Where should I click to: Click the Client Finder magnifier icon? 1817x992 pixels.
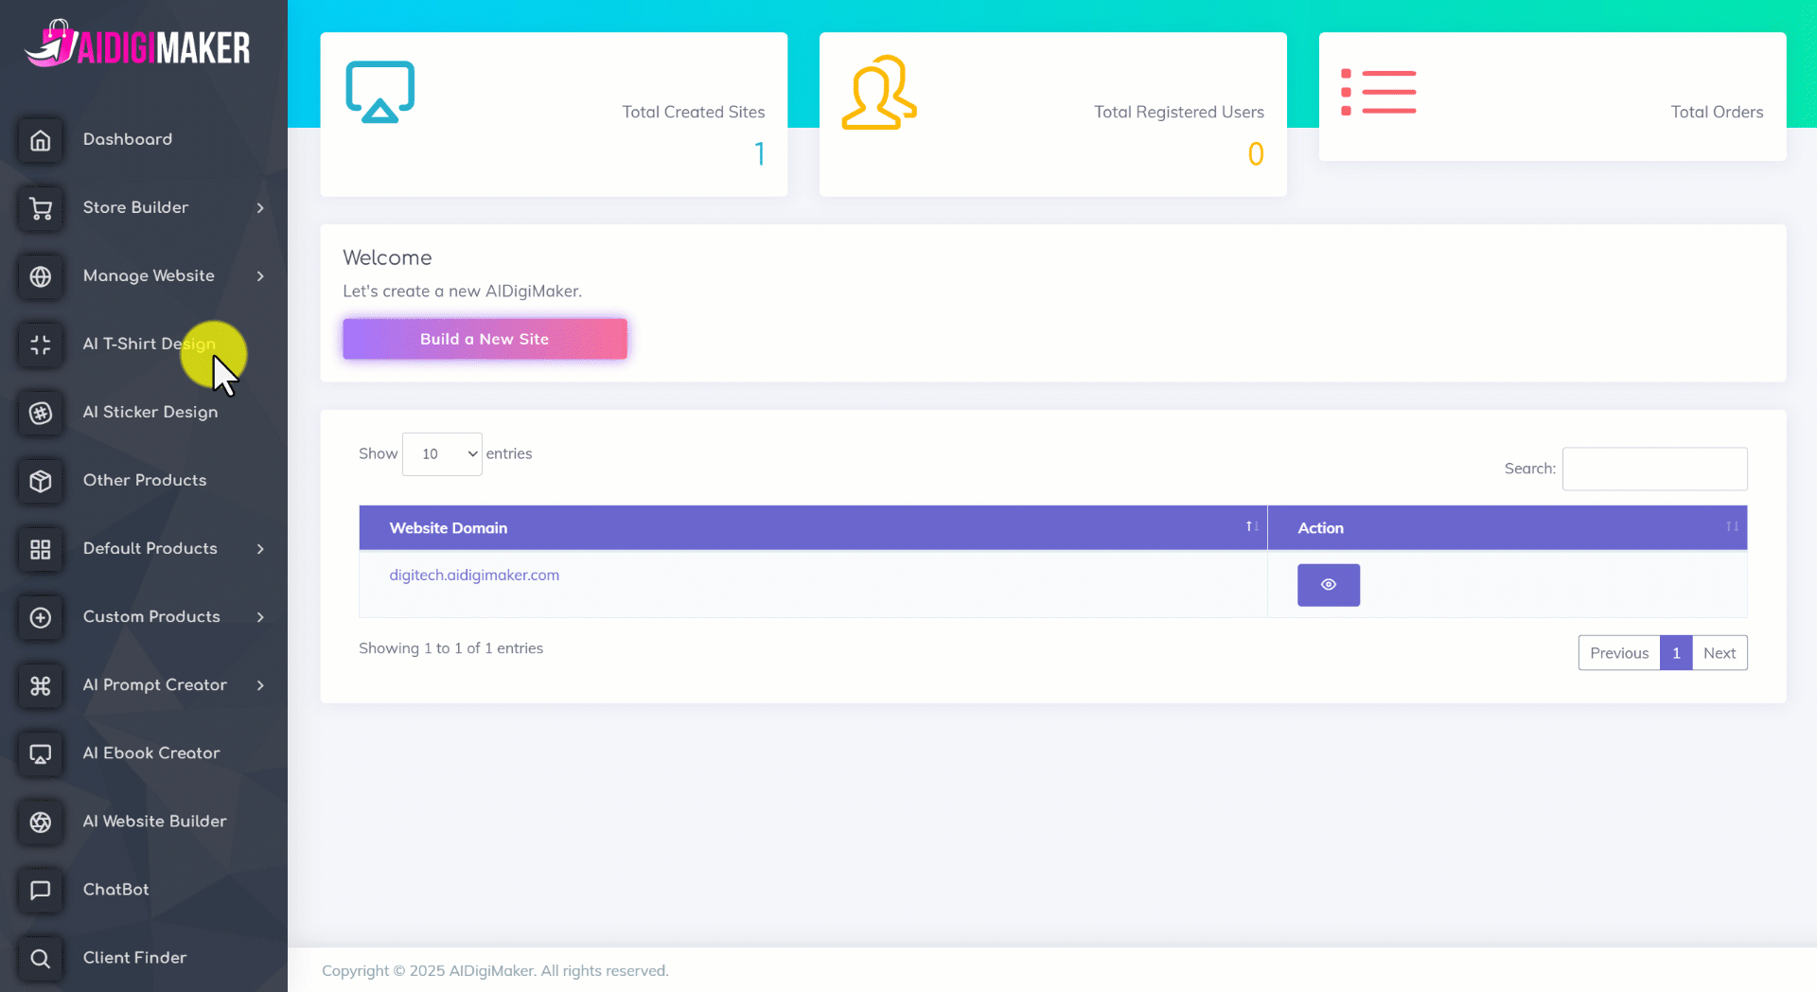click(x=41, y=958)
